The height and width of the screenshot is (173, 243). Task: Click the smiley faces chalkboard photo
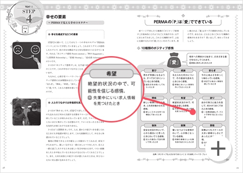click(27, 56)
